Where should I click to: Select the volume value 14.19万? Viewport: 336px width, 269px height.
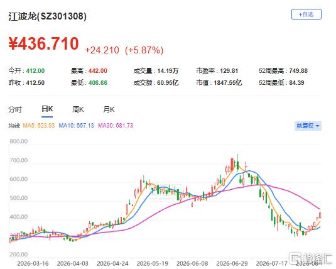click(x=168, y=71)
